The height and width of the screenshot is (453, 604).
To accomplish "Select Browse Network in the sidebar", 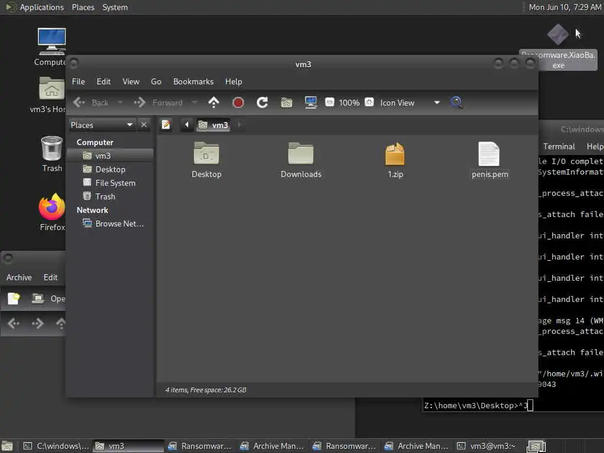I will (110, 224).
